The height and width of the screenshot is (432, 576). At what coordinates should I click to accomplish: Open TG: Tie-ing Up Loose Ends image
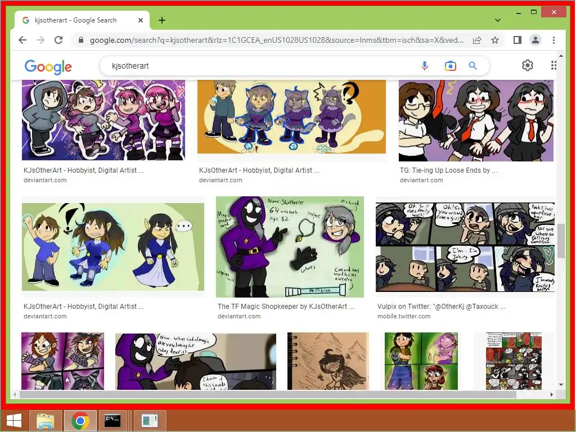click(476, 120)
